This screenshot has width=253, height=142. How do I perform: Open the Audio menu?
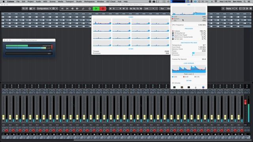tap(38, 2)
